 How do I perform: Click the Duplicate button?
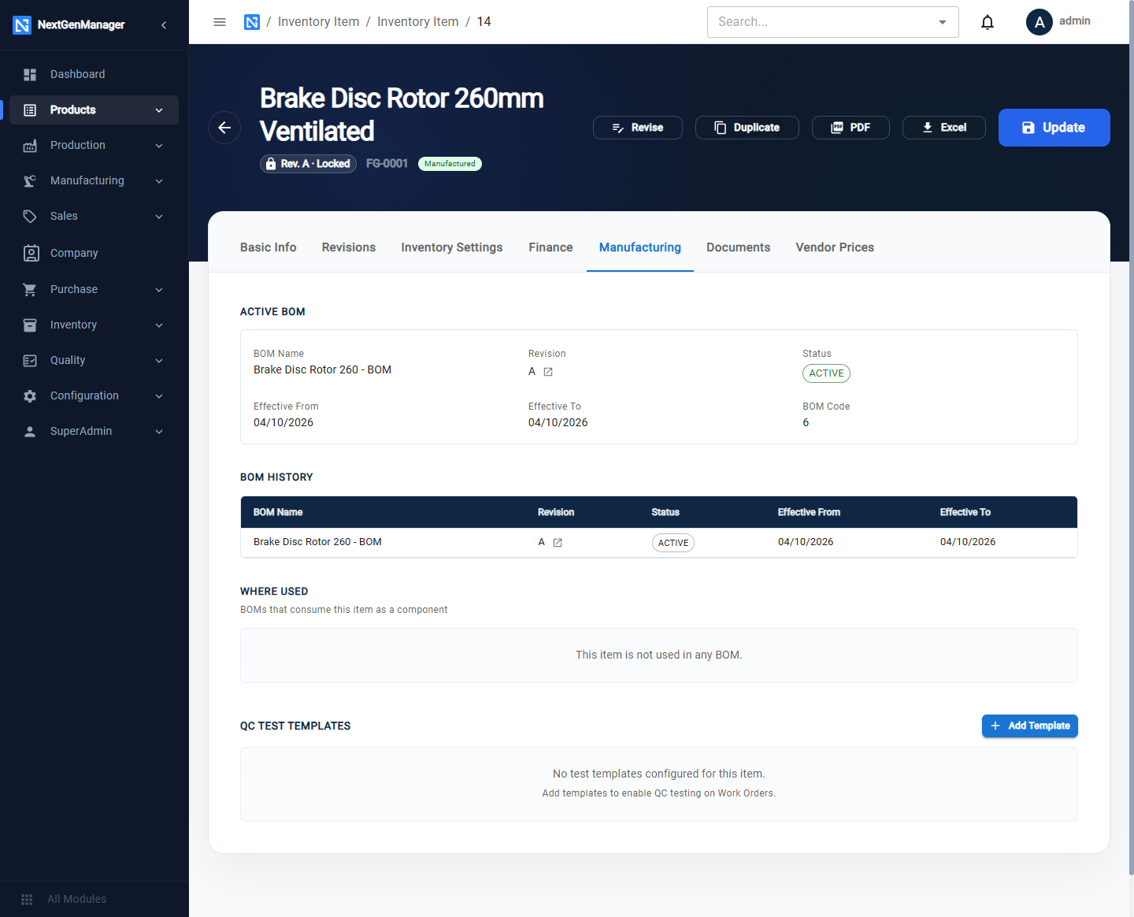(747, 128)
